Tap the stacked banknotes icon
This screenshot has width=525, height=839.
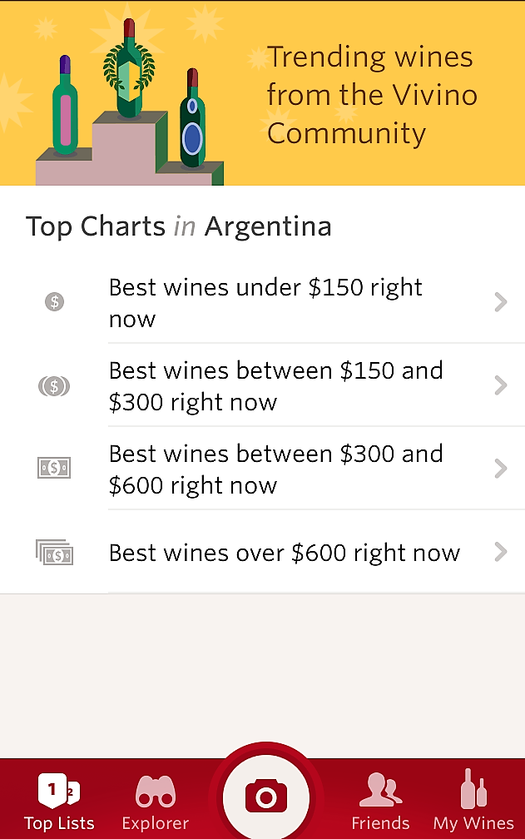pyautogui.click(x=54, y=552)
